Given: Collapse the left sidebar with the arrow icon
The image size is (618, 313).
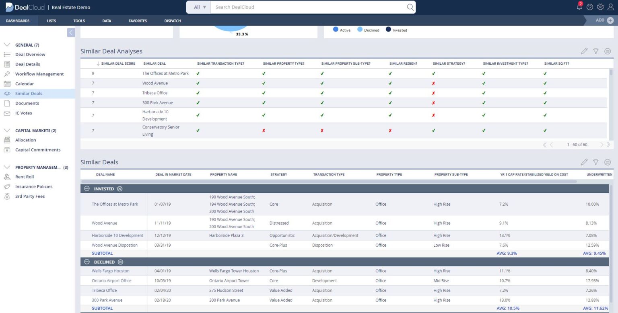Looking at the screenshot, I should (x=71, y=32).
